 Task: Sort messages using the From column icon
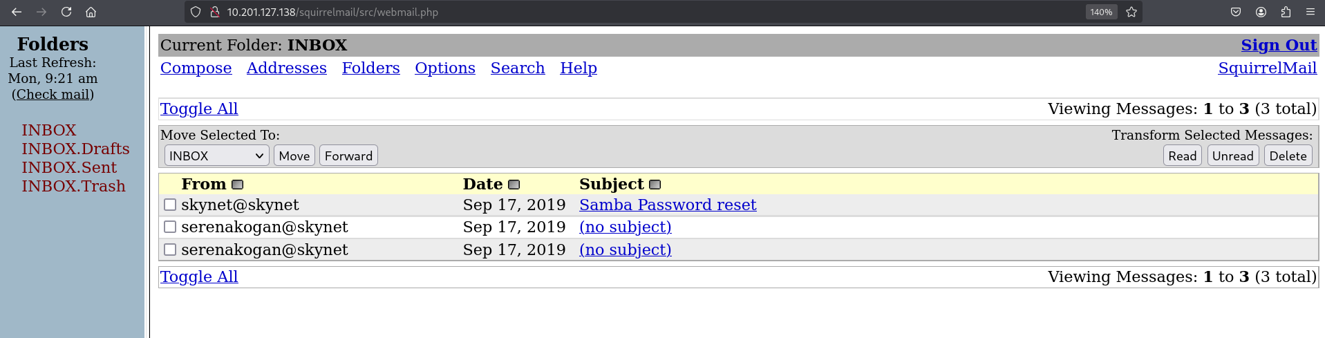click(238, 185)
